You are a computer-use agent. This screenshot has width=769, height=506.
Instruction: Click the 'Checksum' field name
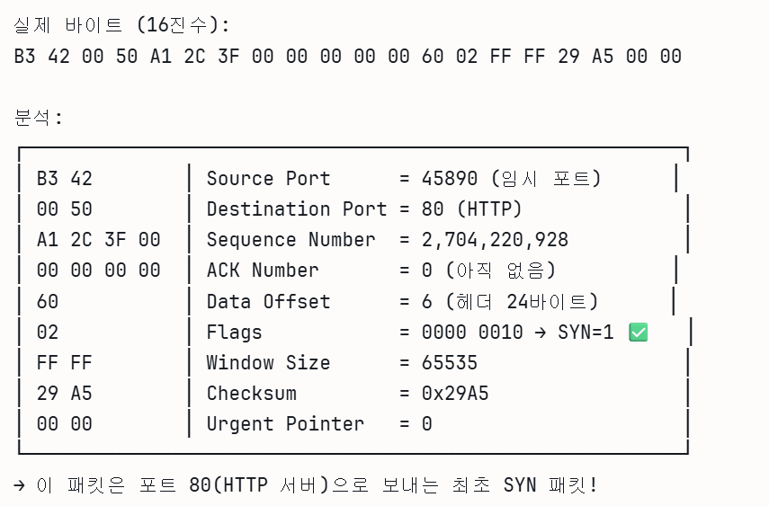(251, 394)
